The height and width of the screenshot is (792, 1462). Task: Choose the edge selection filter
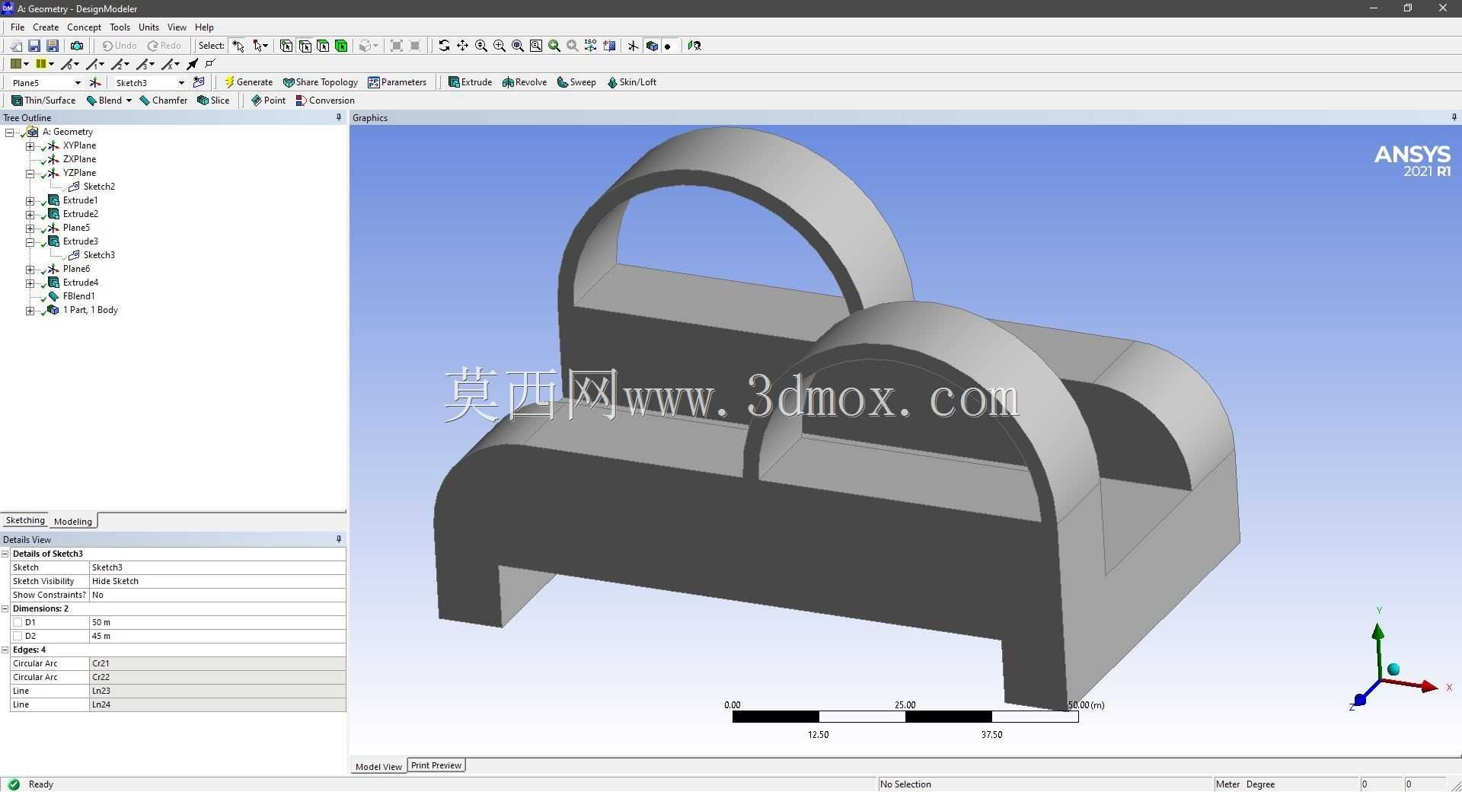(x=305, y=46)
